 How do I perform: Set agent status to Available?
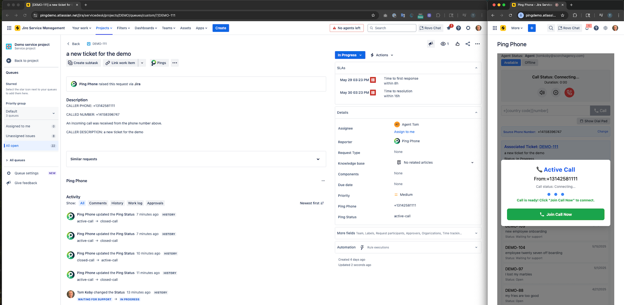coord(511,63)
